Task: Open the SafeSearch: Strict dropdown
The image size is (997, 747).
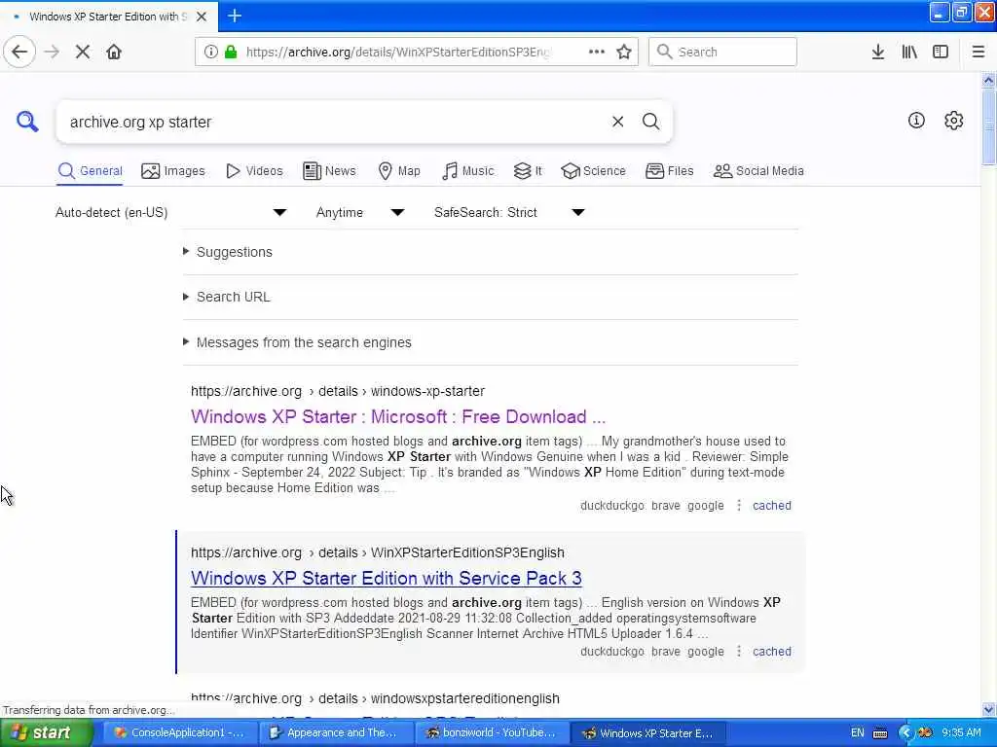Action: coord(509,213)
